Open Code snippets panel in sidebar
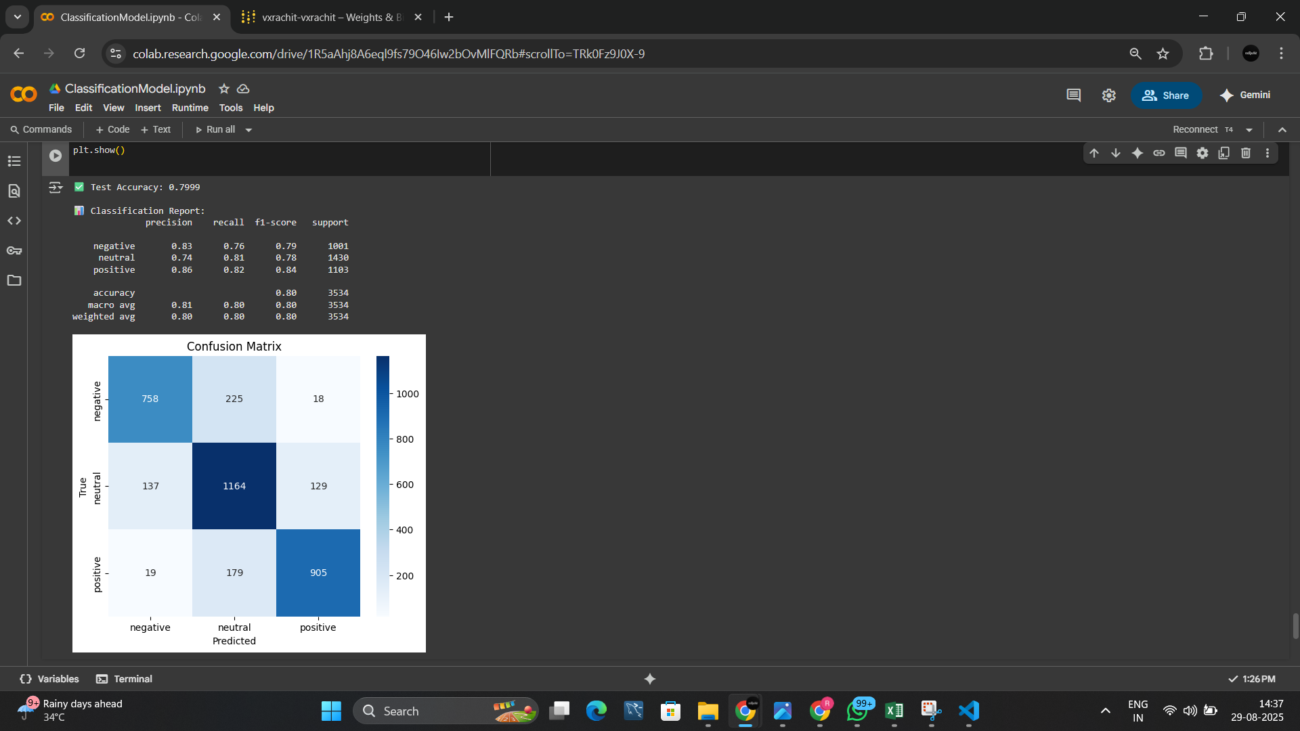Image resolution: width=1300 pixels, height=731 pixels. pyautogui.click(x=14, y=221)
